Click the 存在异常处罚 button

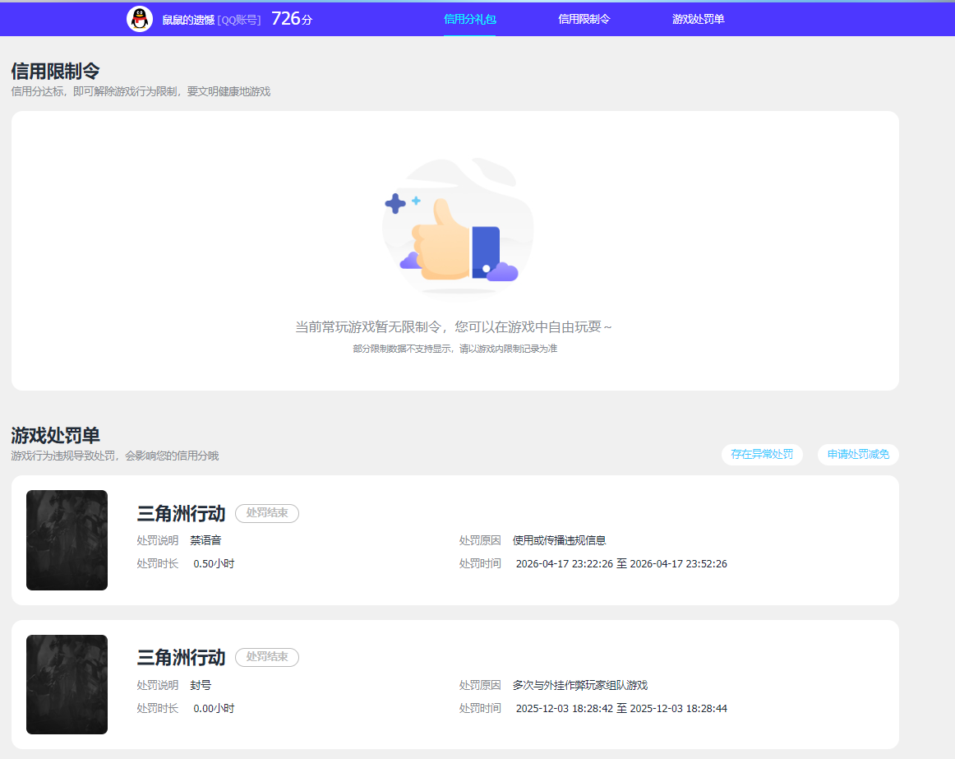762,454
